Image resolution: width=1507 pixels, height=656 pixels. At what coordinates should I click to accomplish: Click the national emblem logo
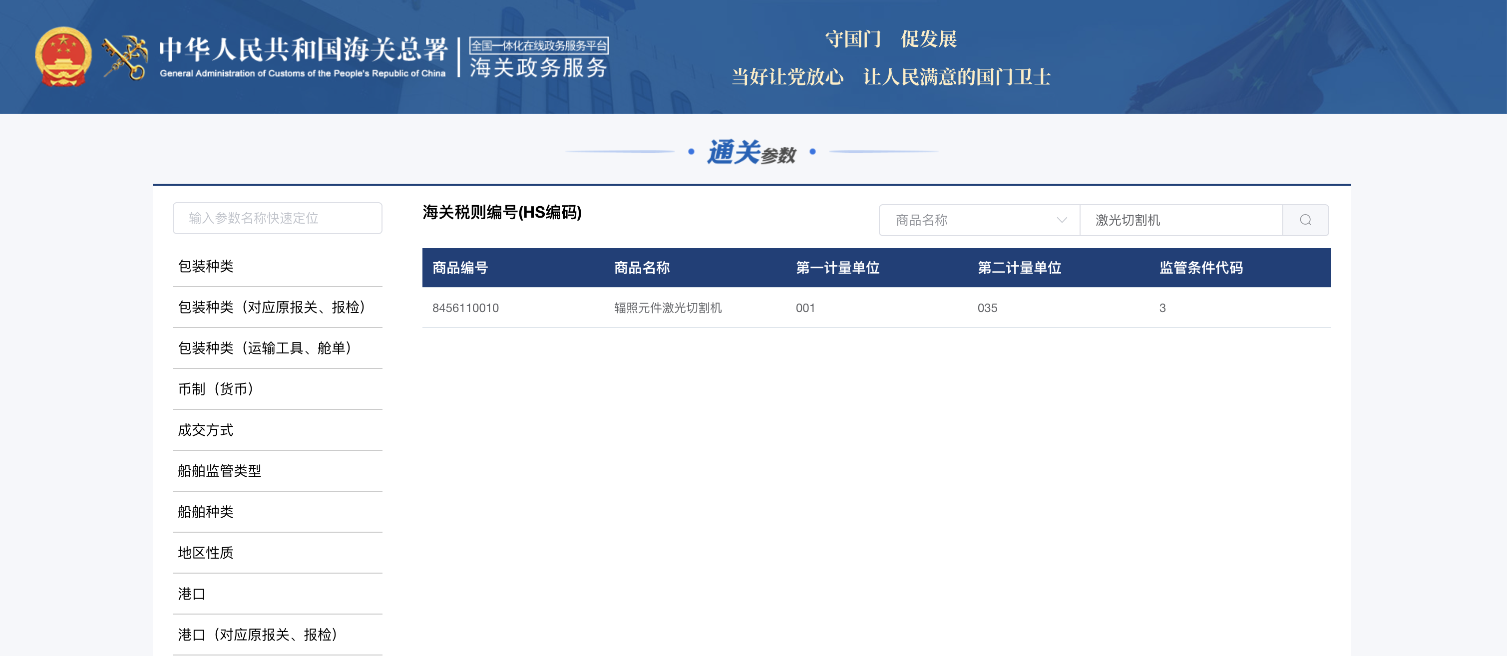[x=63, y=57]
